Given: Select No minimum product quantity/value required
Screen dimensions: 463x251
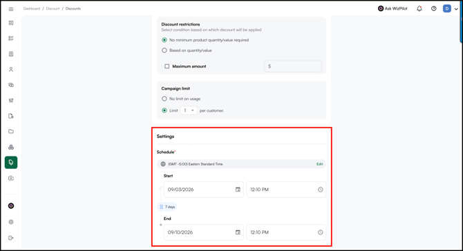Looking at the screenshot, I should 164,40.
